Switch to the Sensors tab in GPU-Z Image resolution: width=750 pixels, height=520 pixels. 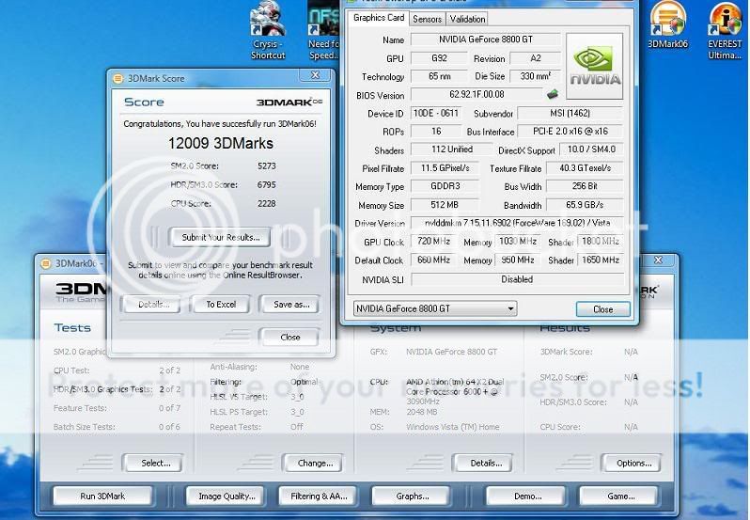pyautogui.click(x=427, y=19)
